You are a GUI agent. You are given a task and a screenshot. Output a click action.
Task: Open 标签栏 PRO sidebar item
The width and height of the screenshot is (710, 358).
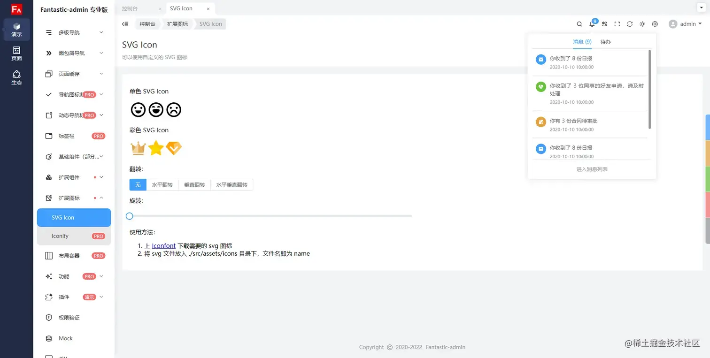point(74,136)
